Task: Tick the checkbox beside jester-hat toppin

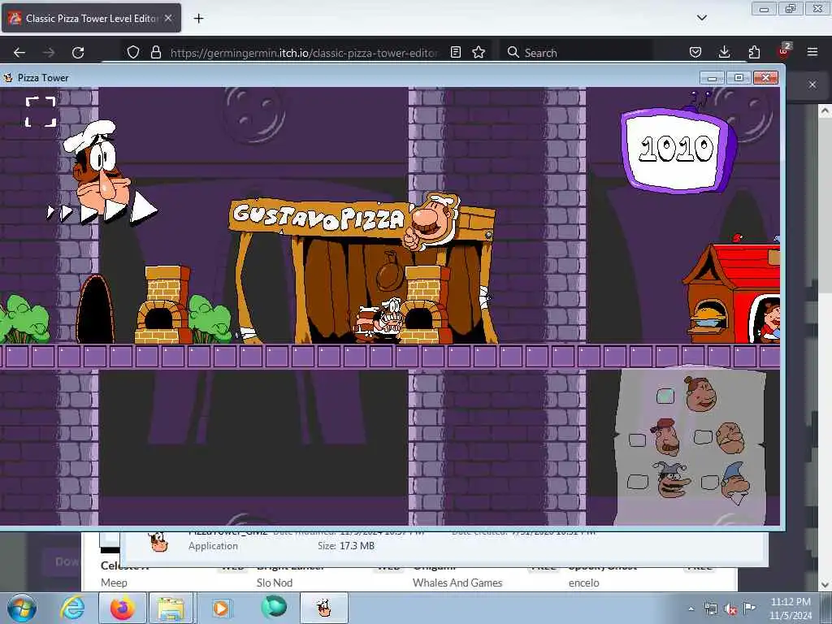Action: pyautogui.click(x=637, y=482)
